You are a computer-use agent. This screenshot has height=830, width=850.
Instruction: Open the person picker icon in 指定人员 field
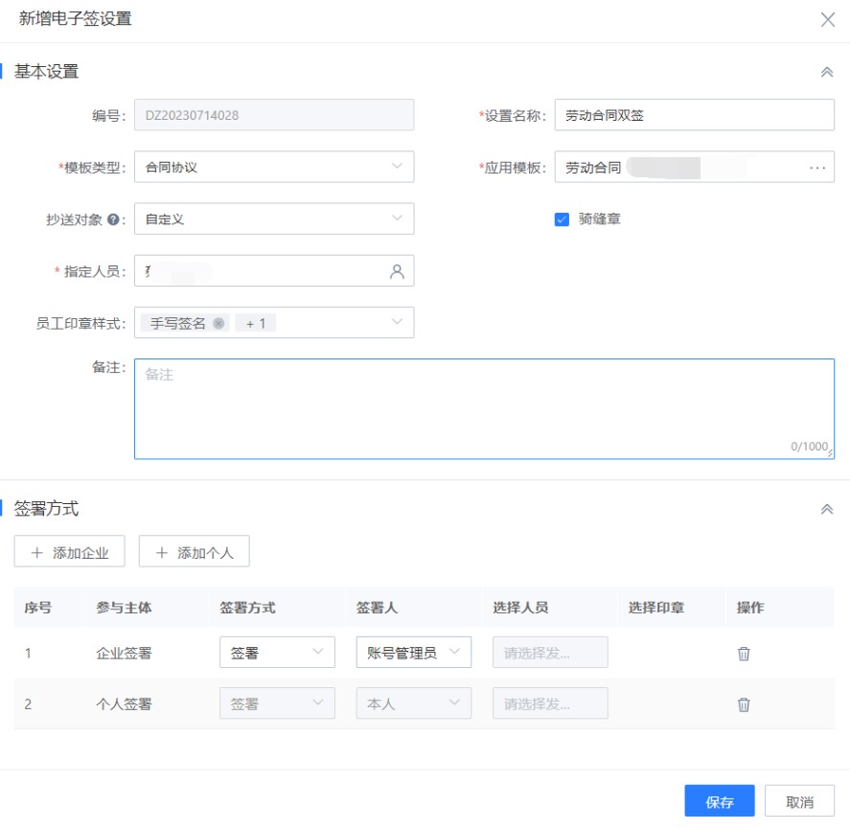point(398,271)
